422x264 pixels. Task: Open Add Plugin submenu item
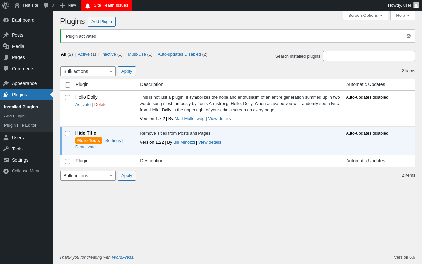(x=15, y=116)
